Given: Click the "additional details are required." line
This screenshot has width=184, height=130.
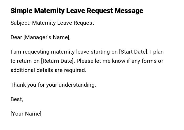Looking at the screenshot, I should (48, 70).
